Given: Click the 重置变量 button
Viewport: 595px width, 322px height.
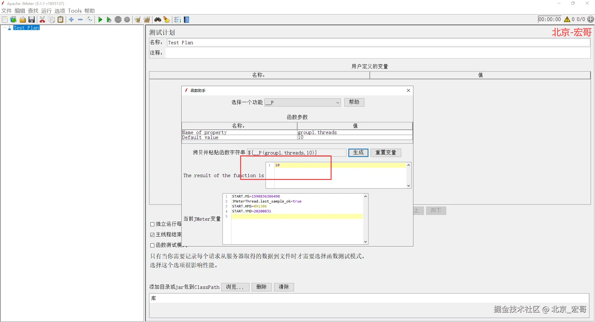Looking at the screenshot, I should [x=386, y=153].
